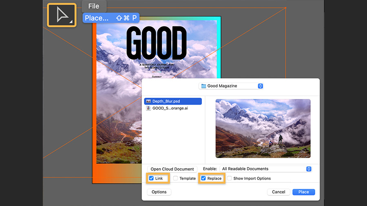
Task: Click the Depth_Blur.psd file icon
Action: coord(148,101)
